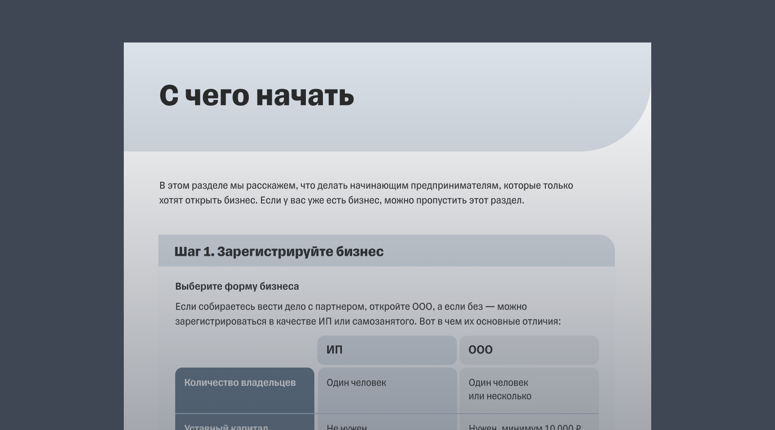Viewport: 775px width, 430px height.
Task: Click the 'Уставный капитал' row label
Action: click(x=244, y=422)
